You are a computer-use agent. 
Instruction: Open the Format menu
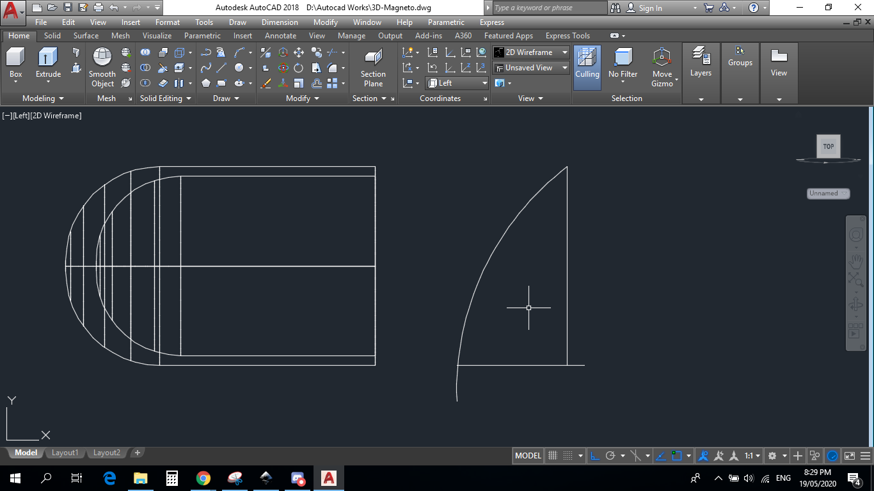click(168, 22)
